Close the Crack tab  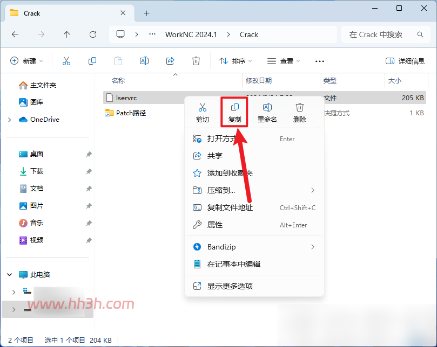tap(123, 13)
